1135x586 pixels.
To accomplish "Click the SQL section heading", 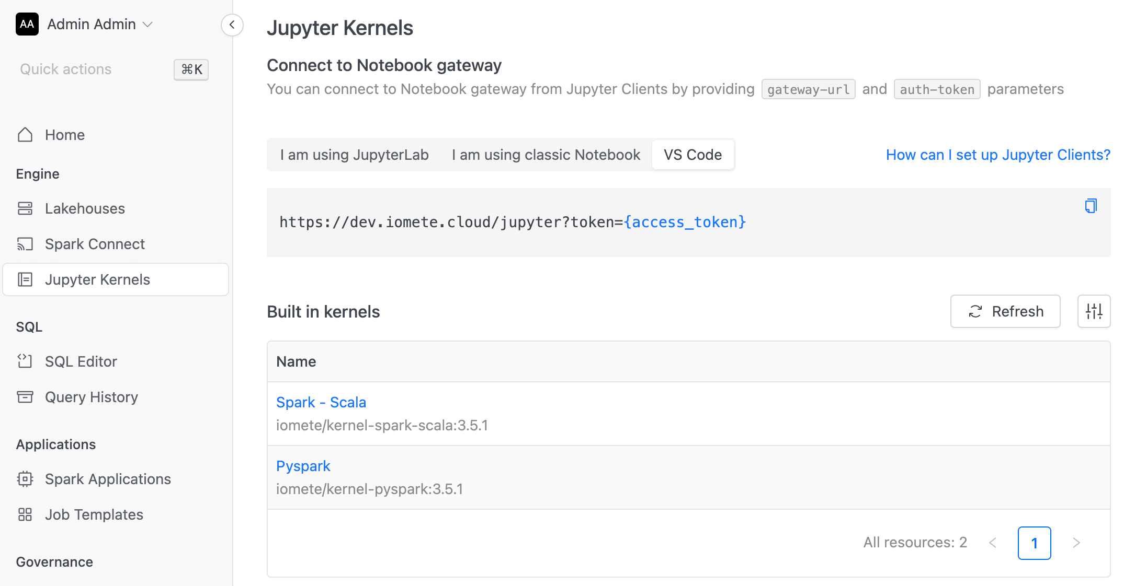I will point(29,327).
